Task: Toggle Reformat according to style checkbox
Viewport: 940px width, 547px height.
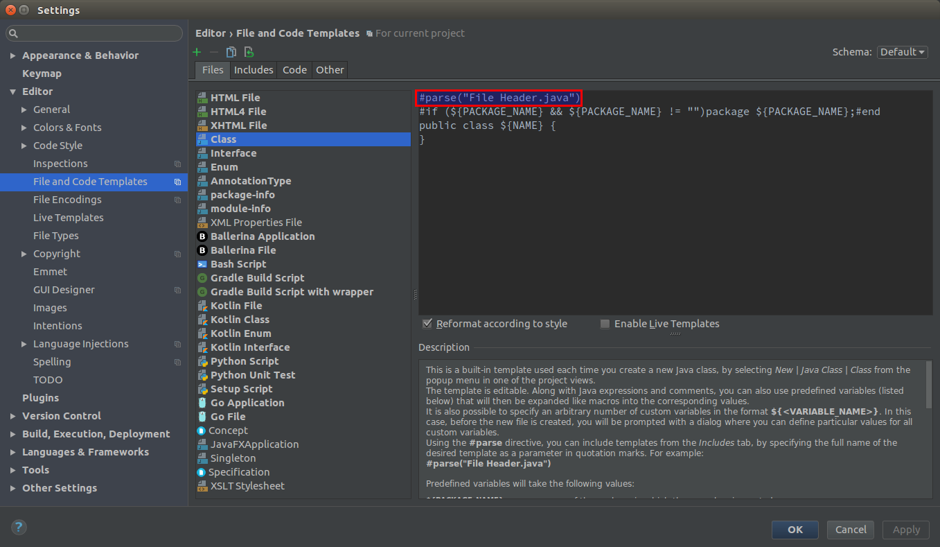Action: (427, 324)
